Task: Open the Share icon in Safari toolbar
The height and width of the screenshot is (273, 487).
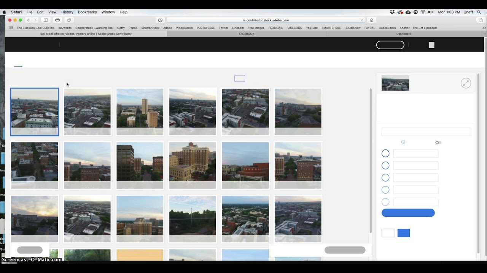Action: tap(481, 20)
